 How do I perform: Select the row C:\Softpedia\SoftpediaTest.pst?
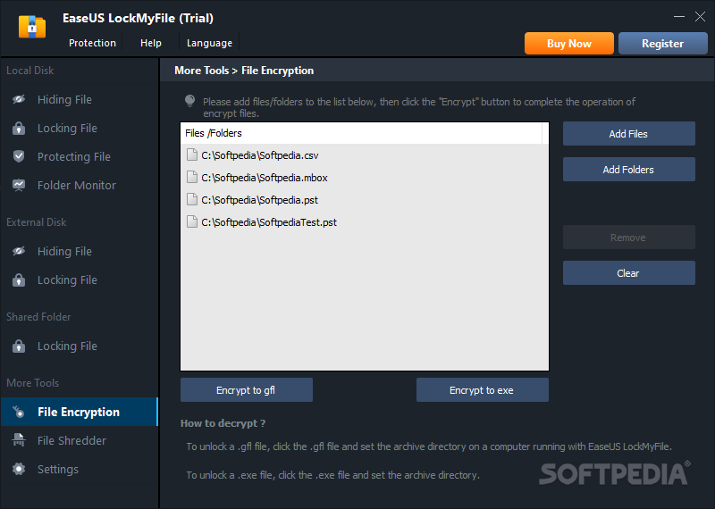click(x=365, y=222)
